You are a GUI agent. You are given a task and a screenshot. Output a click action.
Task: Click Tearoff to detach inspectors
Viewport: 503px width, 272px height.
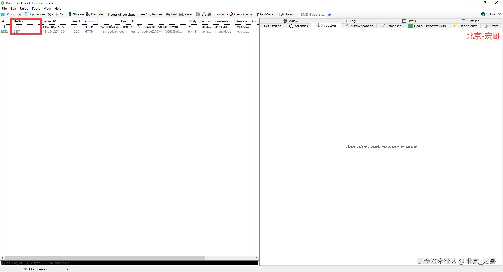289,14
